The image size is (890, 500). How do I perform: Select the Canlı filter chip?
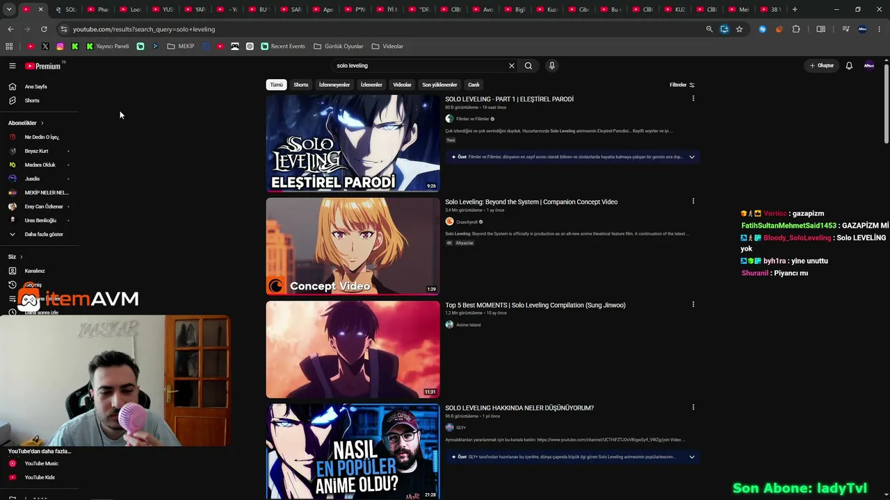coord(474,85)
